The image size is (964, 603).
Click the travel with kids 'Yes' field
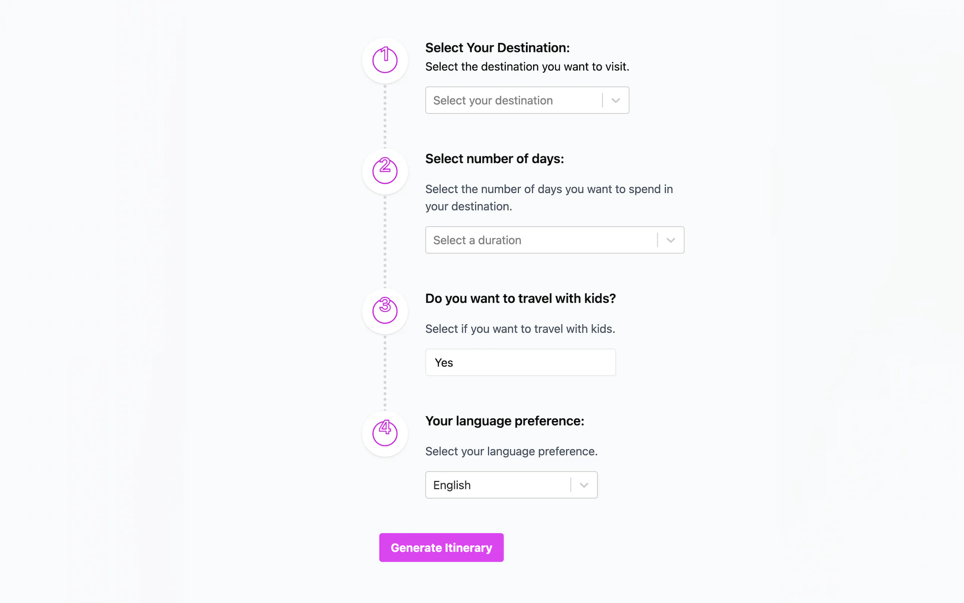click(520, 363)
